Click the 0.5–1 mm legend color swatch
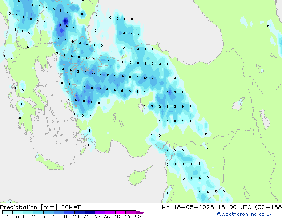The image size is (282, 218). 18,212
